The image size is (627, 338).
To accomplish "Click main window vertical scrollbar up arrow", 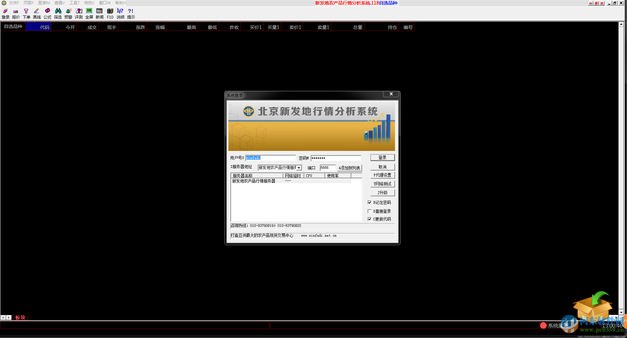I will (621, 24).
